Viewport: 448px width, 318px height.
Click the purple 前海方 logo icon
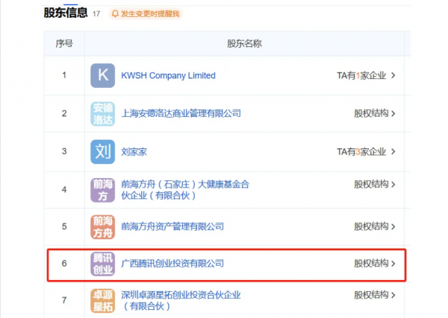[102, 190]
